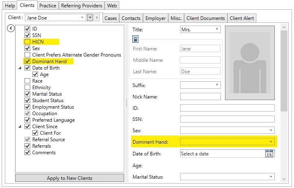Enable the HICN checkbox
The width and height of the screenshot is (294, 188).
point(27,42)
